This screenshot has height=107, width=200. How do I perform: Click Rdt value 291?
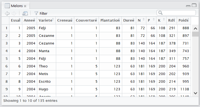pyautogui.click(x=172, y=28)
